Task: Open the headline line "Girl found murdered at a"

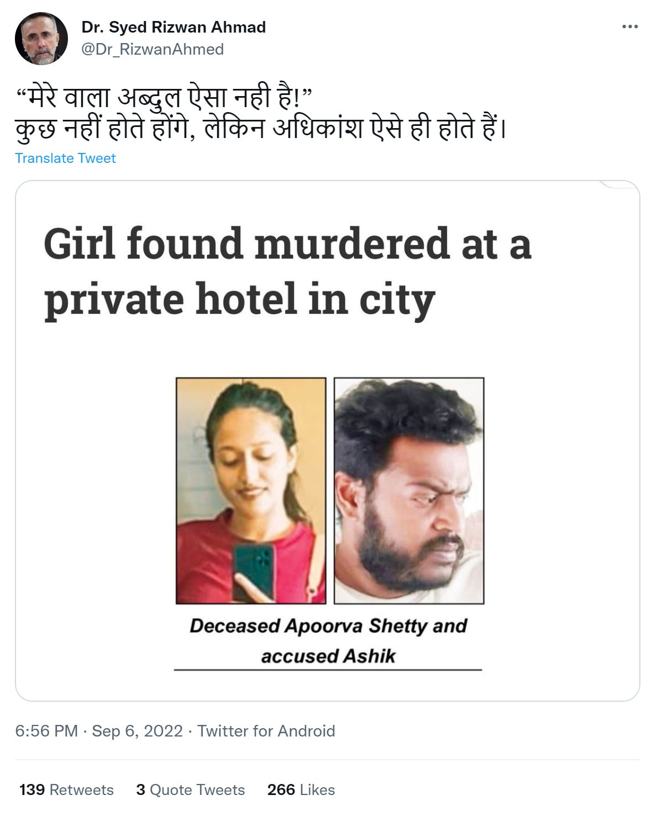Action: pos(287,243)
